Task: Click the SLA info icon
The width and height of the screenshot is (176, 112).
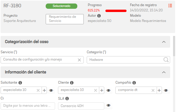Action: tap(67, 99)
